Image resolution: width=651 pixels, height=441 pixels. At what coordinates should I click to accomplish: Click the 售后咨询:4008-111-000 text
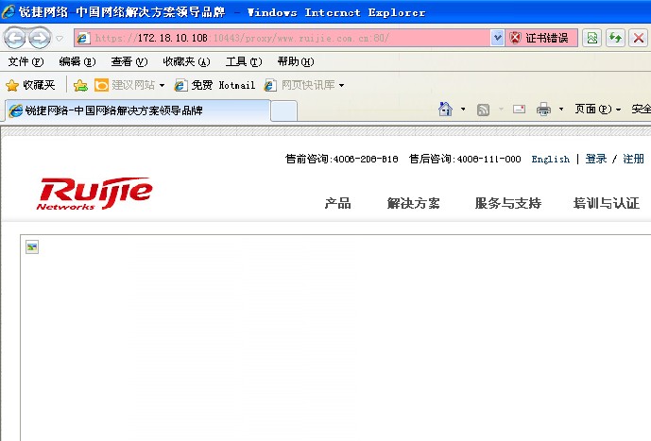[x=465, y=159]
